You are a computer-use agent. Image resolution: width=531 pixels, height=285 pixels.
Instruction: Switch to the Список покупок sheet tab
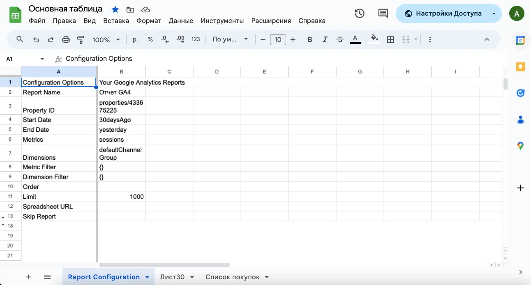(233, 277)
